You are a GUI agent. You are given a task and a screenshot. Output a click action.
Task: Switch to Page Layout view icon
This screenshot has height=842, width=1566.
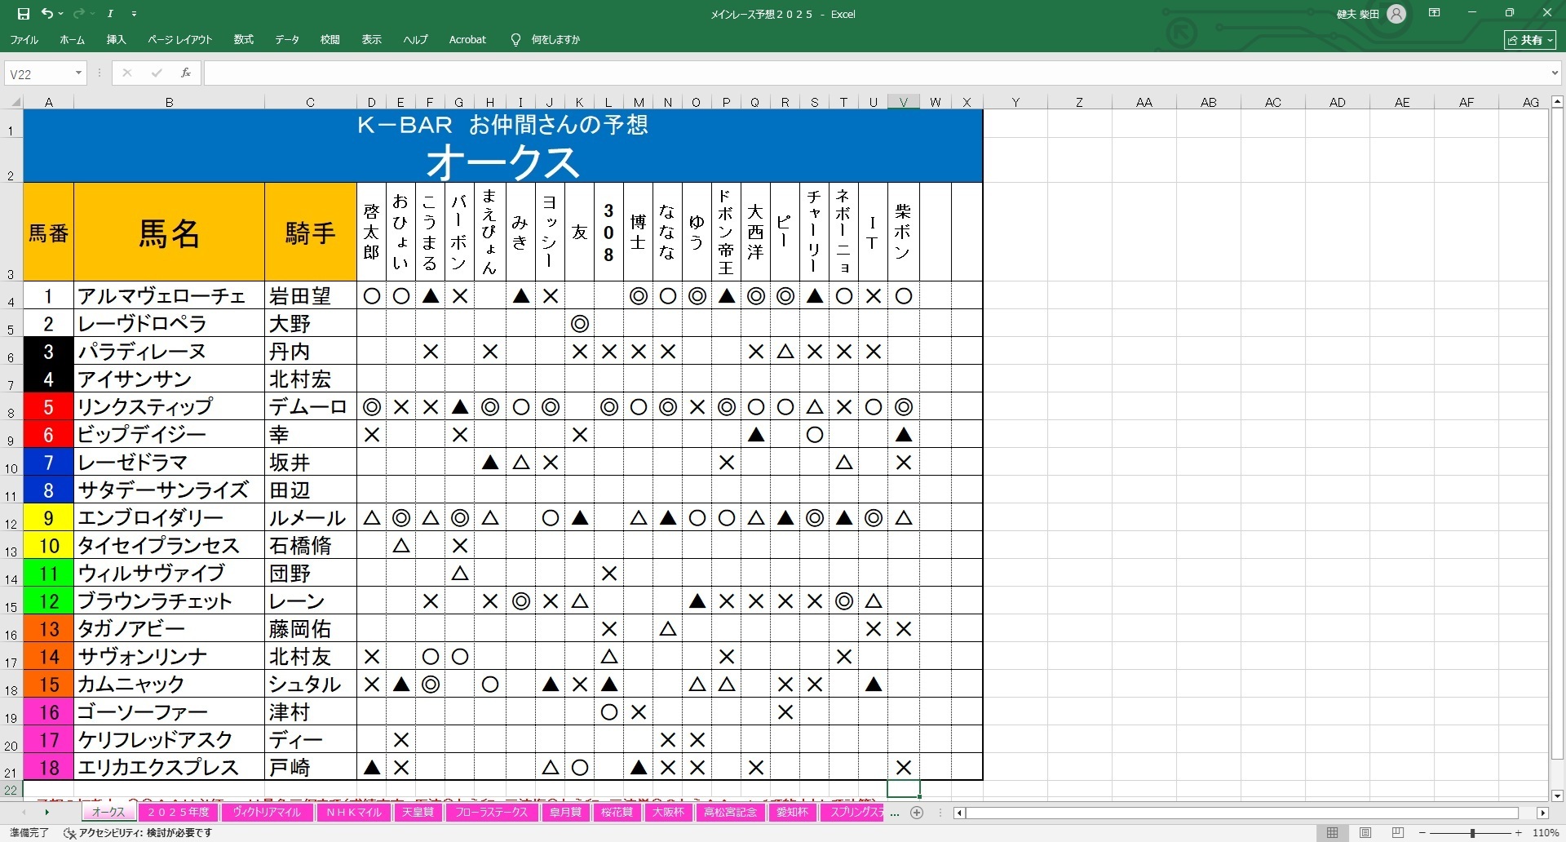(1365, 833)
